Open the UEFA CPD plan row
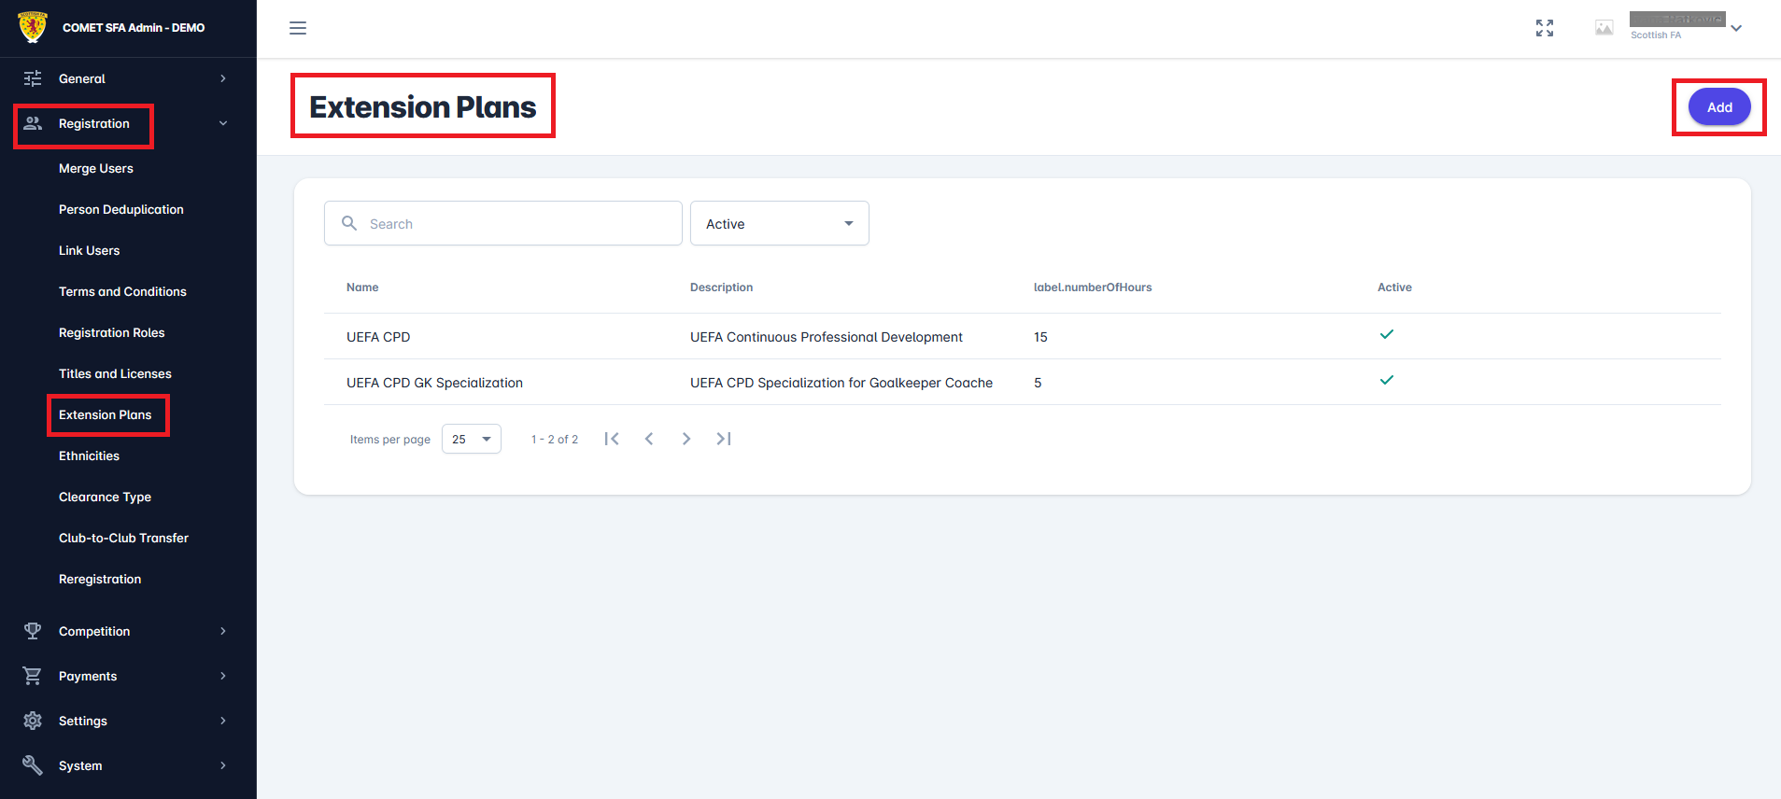Screen dimensions: 1781x799 378,337
